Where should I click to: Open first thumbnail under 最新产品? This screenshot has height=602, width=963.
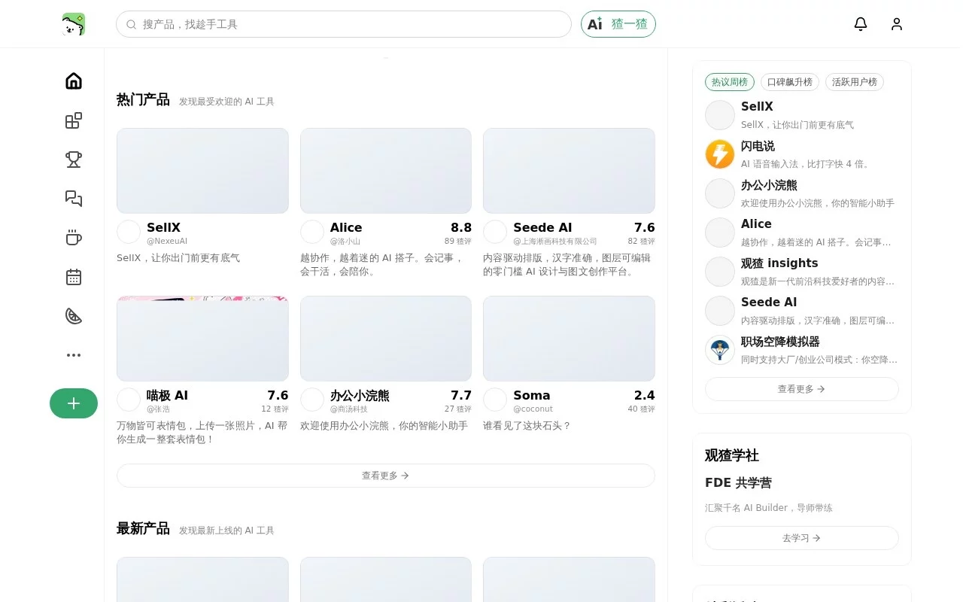click(202, 579)
